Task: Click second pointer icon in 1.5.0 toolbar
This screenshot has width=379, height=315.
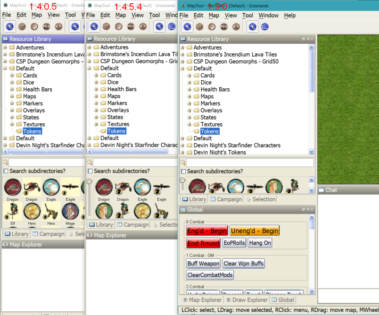Action: 252,26
